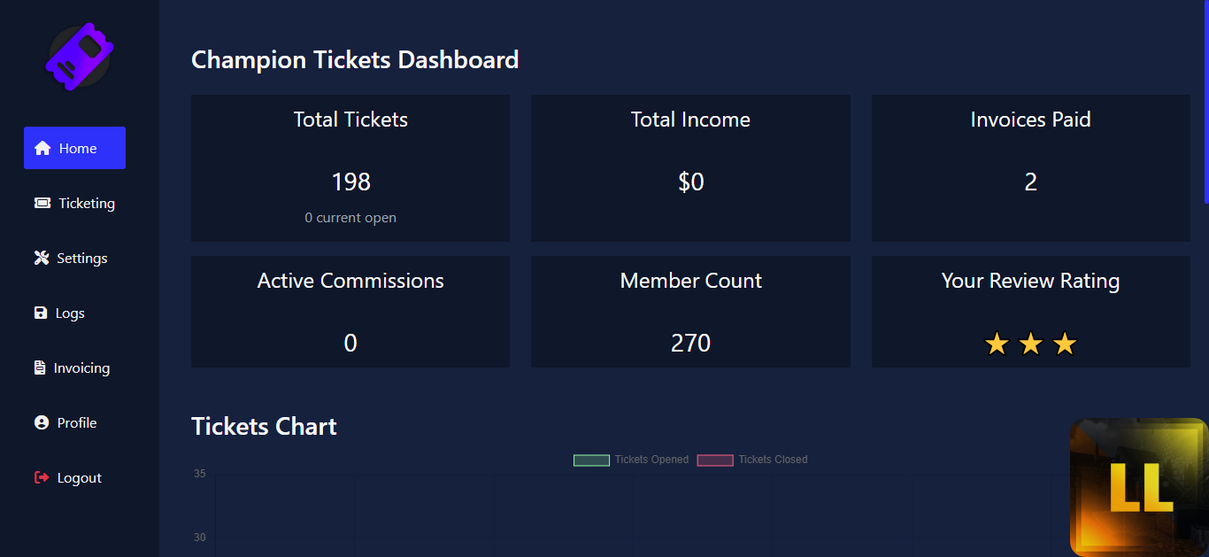Click the Logout link text
The height and width of the screenshot is (557, 1209).
[x=80, y=477]
